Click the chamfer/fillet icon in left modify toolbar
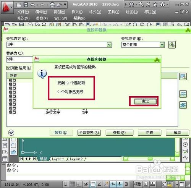The height and width of the screenshot is (188, 191). click(x=13, y=145)
